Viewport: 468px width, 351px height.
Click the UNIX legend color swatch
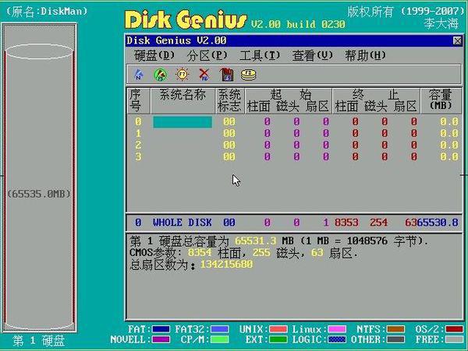(278, 329)
